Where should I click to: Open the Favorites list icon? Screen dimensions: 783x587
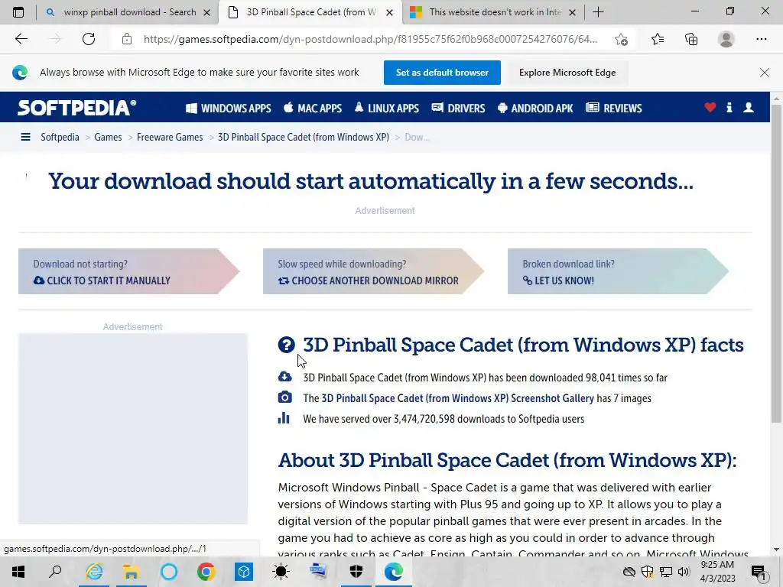click(658, 39)
